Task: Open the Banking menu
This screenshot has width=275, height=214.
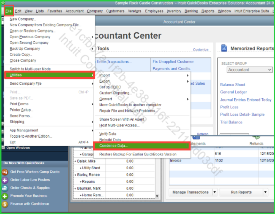Action: click(x=191, y=11)
